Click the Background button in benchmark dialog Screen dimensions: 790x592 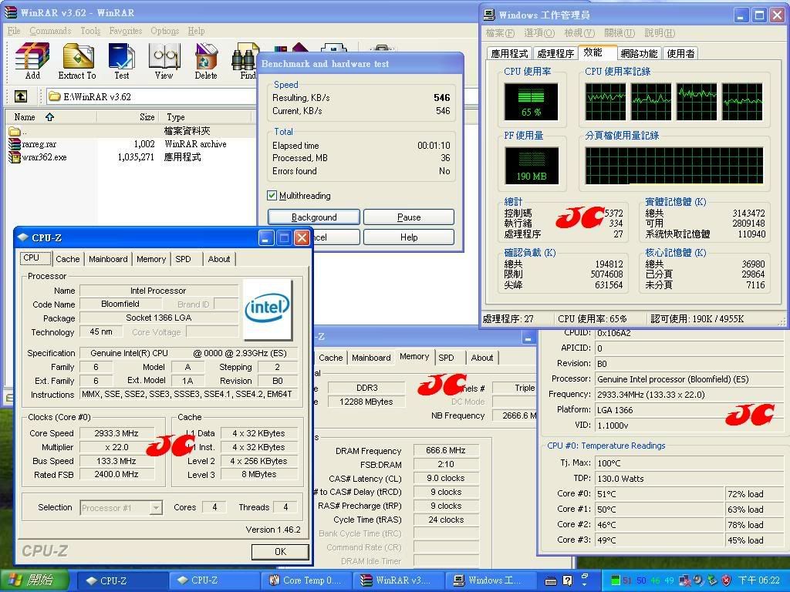tap(314, 217)
